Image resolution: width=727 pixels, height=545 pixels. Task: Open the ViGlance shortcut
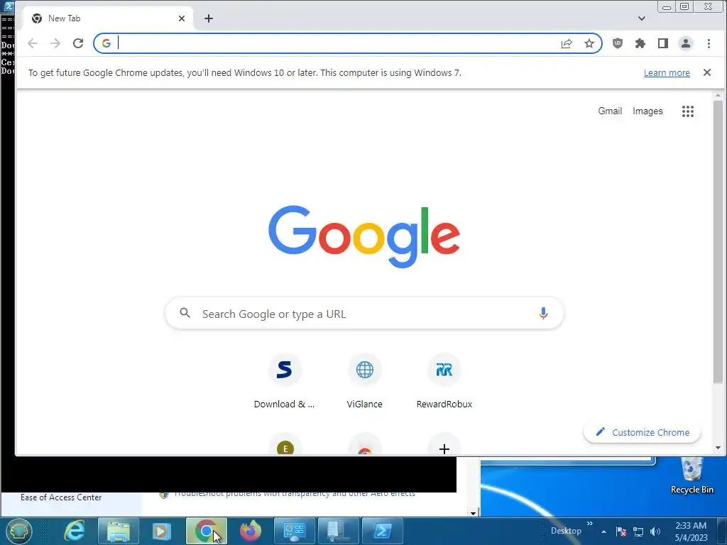364,382
